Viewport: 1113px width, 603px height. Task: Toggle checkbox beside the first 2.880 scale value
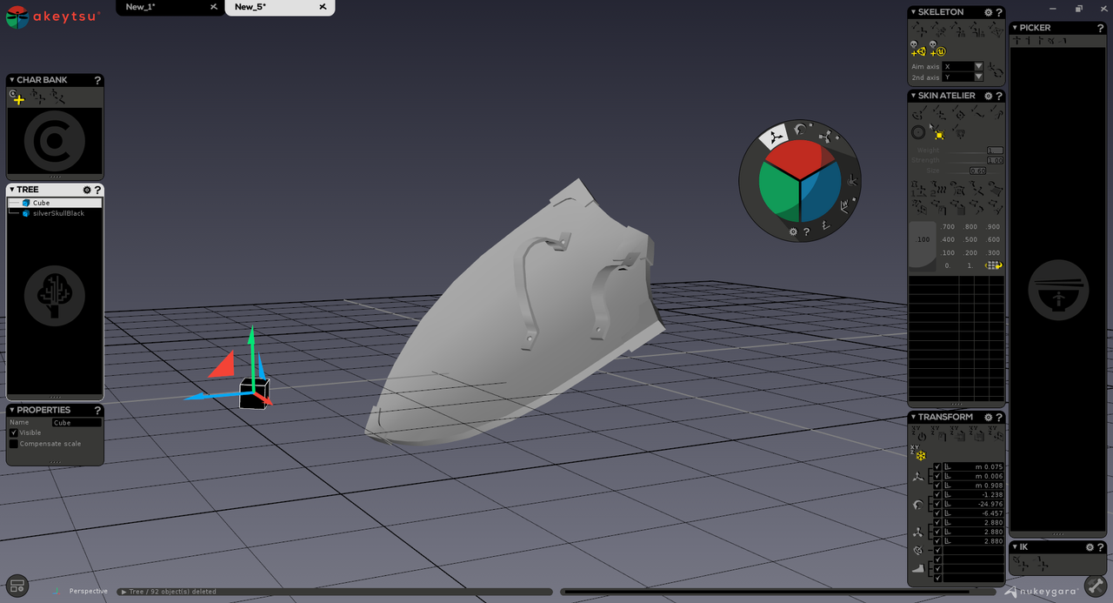pyautogui.click(x=937, y=523)
